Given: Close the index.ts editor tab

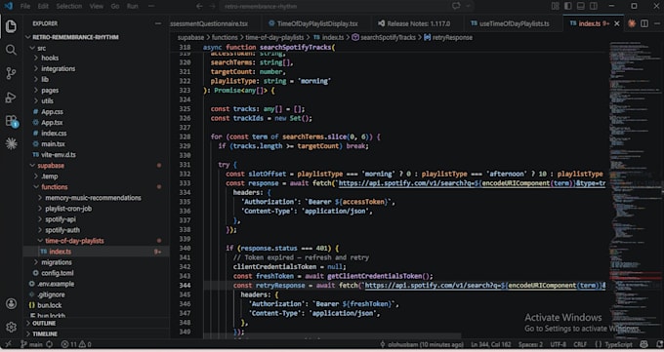Looking at the screenshot, I should (x=617, y=23).
